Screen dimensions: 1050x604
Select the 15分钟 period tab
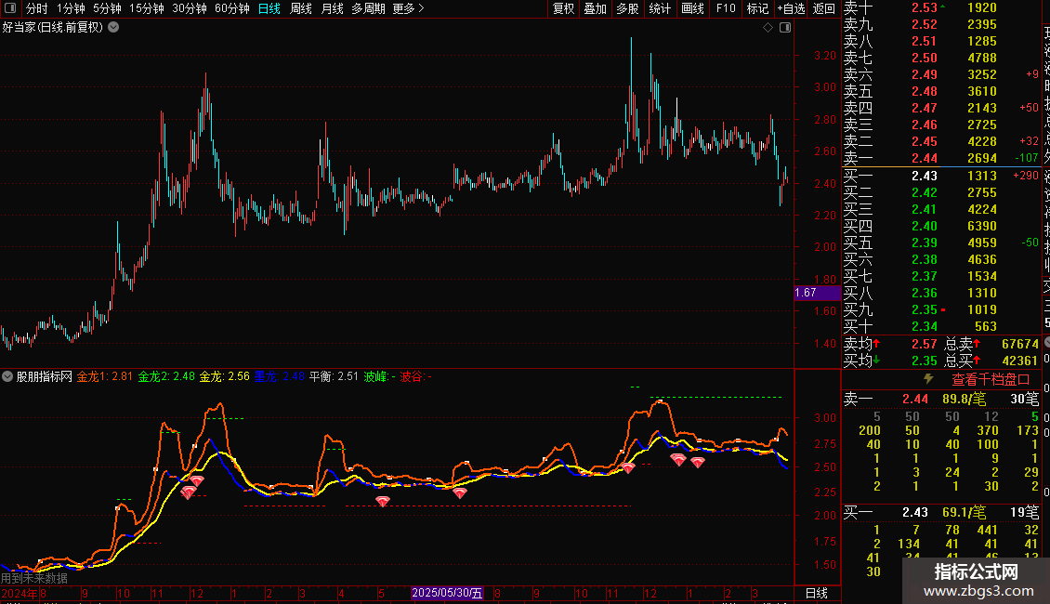click(147, 8)
